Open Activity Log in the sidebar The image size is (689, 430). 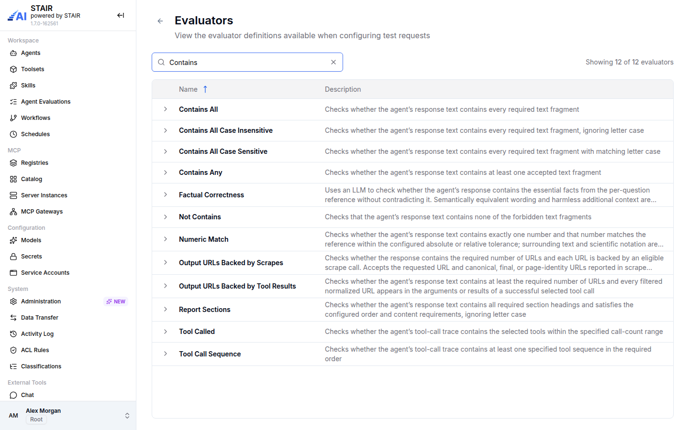click(x=68, y=334)
